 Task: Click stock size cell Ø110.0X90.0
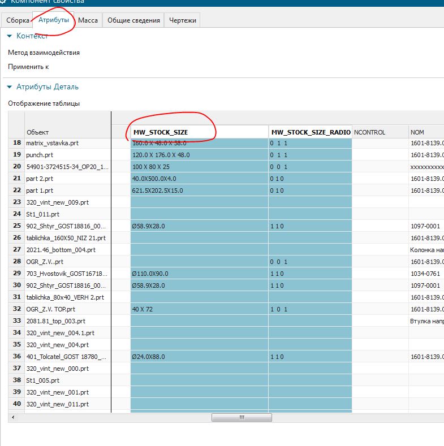[199, 274]
